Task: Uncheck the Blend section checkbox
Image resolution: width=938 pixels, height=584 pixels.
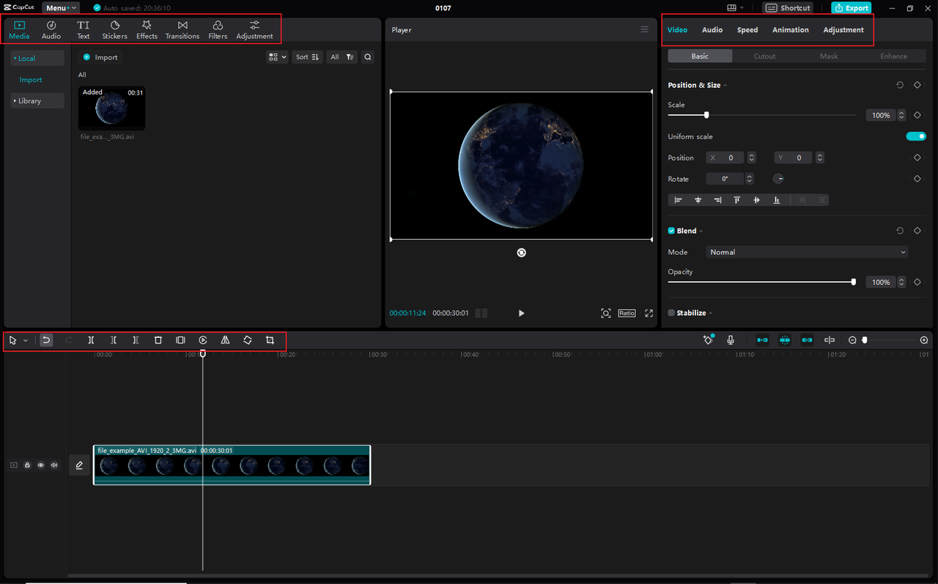Action: pyautogui.click(x=670, y=230)
